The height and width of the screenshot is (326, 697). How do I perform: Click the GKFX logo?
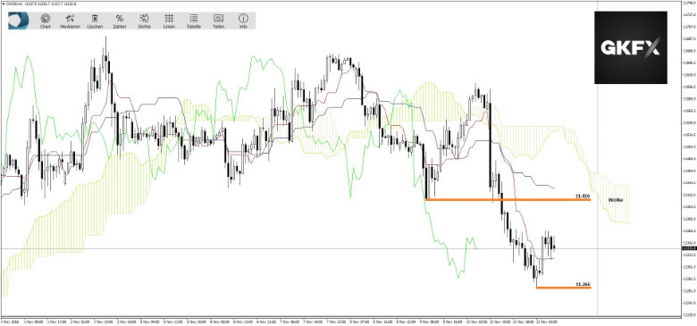pos(631,47)
